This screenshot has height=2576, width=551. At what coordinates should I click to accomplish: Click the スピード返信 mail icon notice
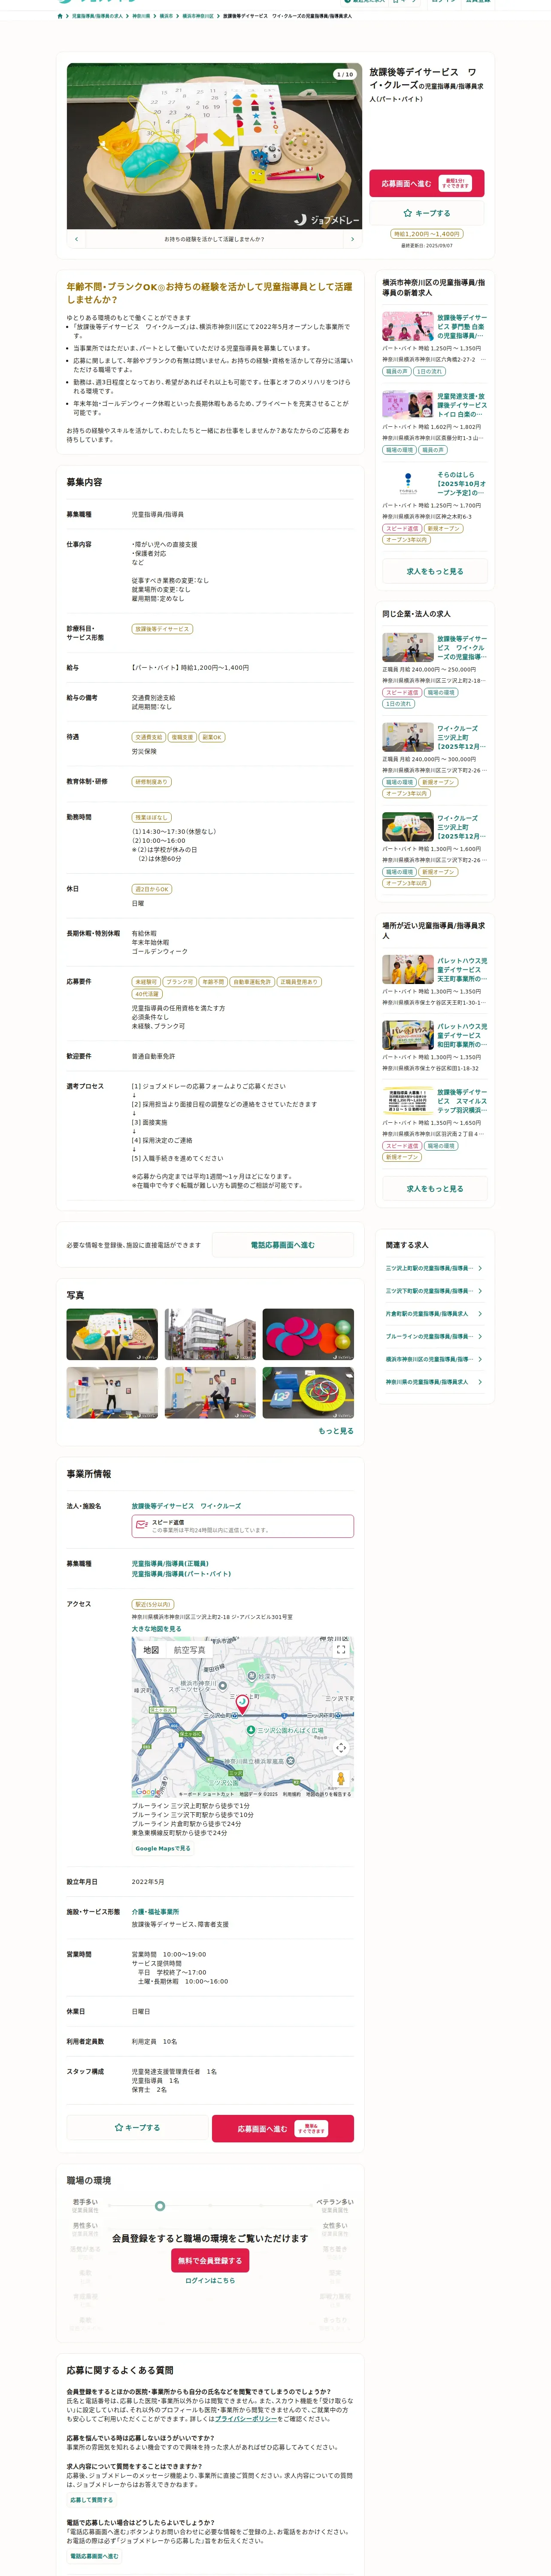[x=242, y=1526]
